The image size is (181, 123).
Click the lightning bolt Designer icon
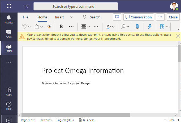150,26
